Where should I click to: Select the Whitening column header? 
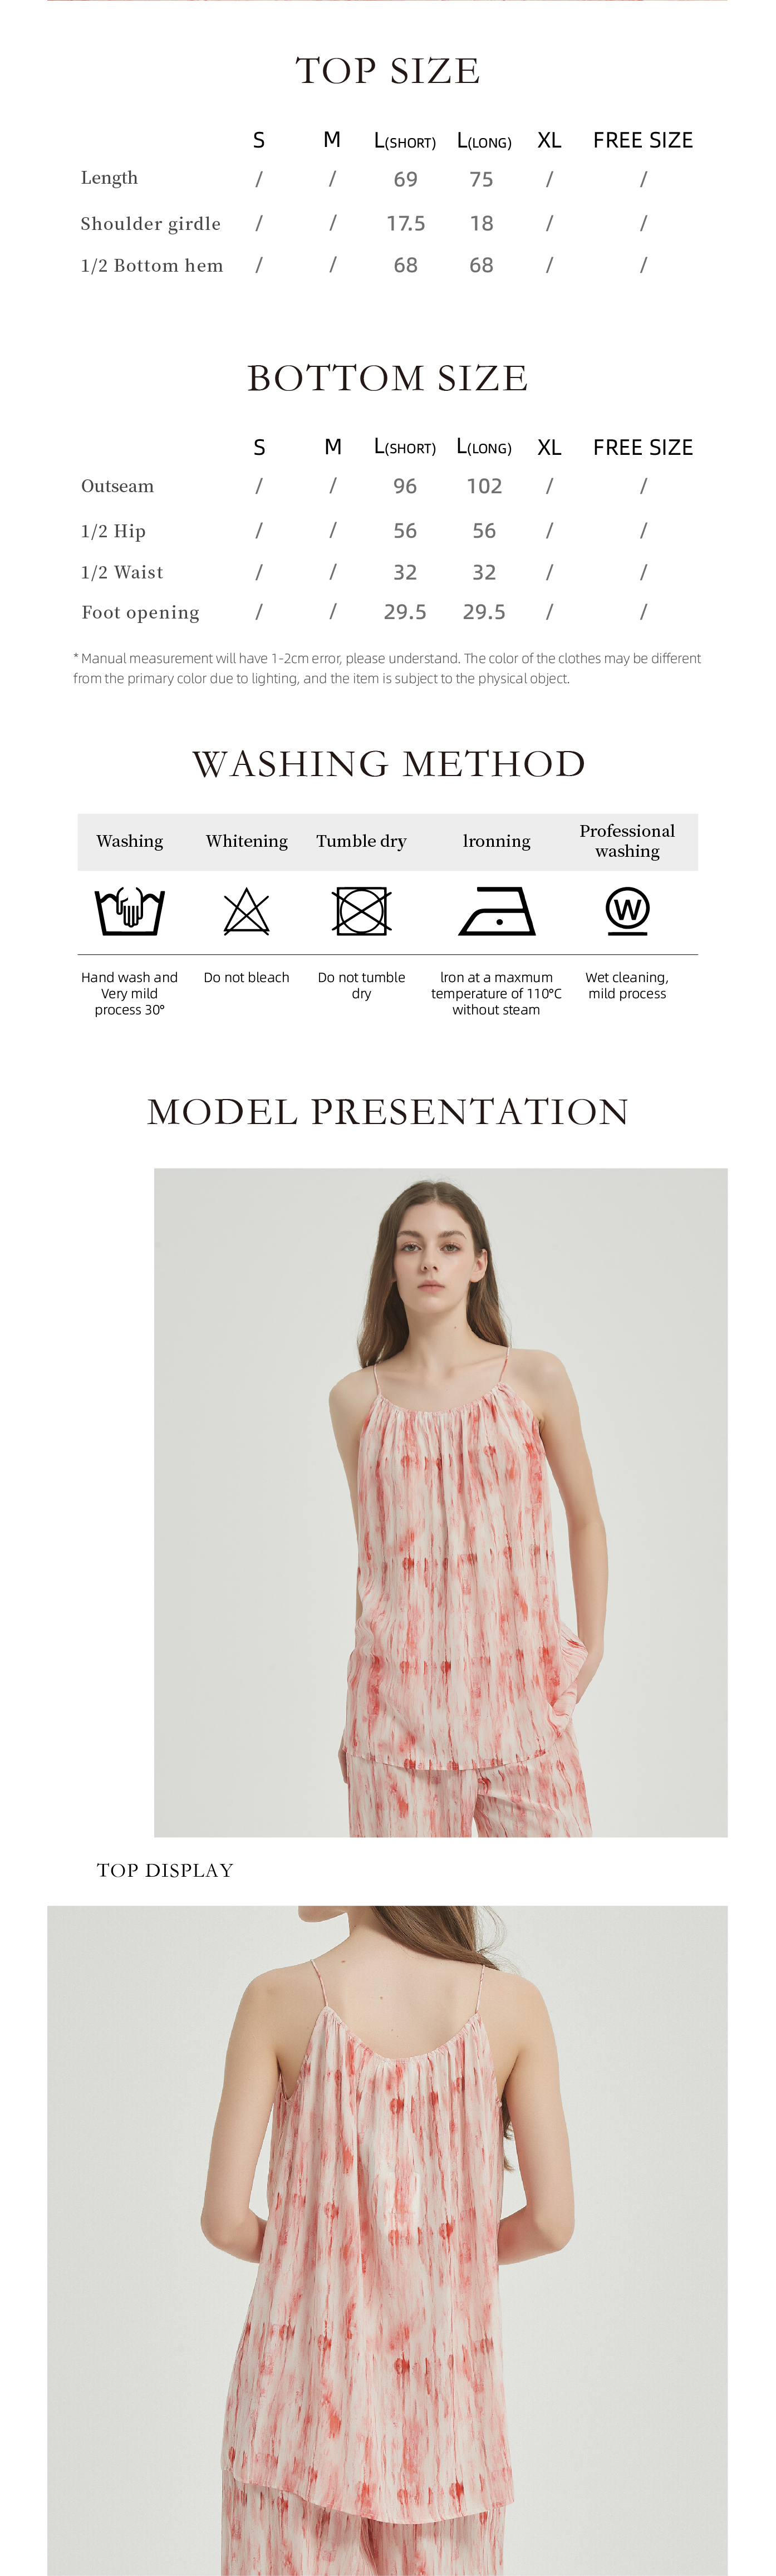tap(247, 841)
